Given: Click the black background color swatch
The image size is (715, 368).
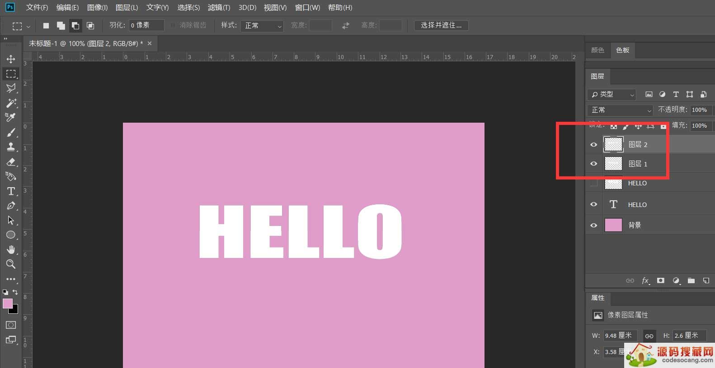Looking at the screenshot, I should (x=14, y=310).
